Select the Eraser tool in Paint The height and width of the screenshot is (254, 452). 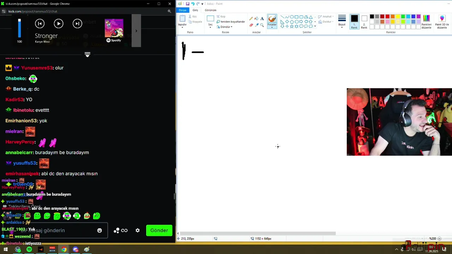click(x=251, y=25)
